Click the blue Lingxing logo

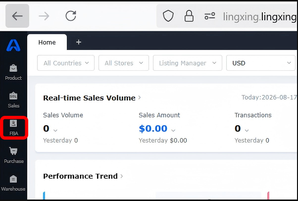(x=13, y=45)
